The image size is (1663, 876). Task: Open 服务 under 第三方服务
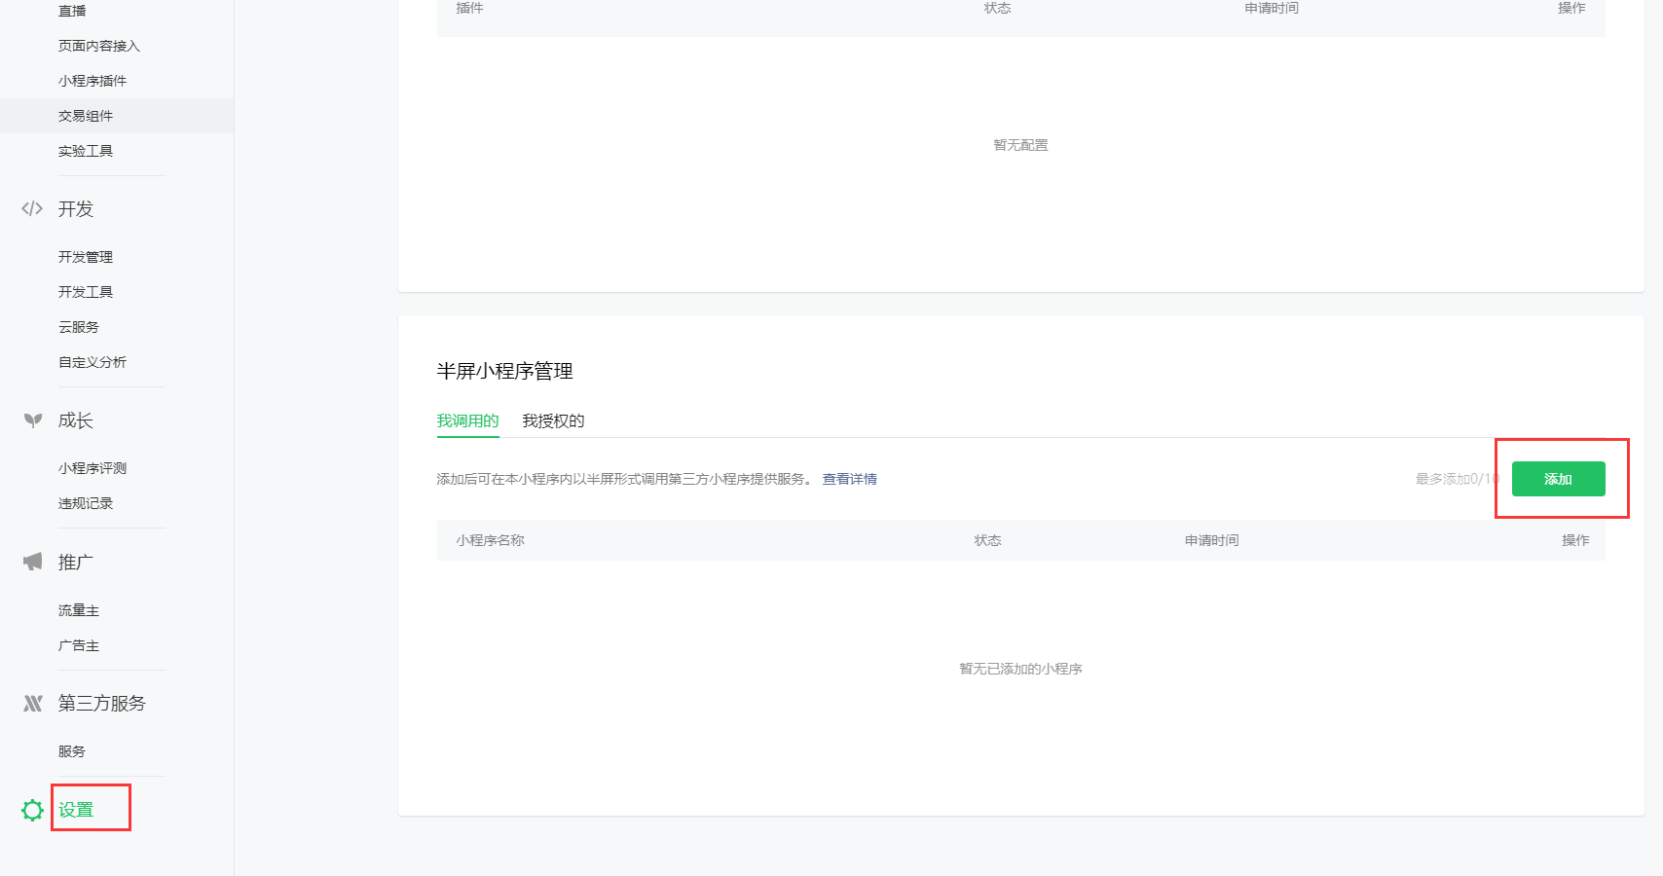[x=72, y=751]
